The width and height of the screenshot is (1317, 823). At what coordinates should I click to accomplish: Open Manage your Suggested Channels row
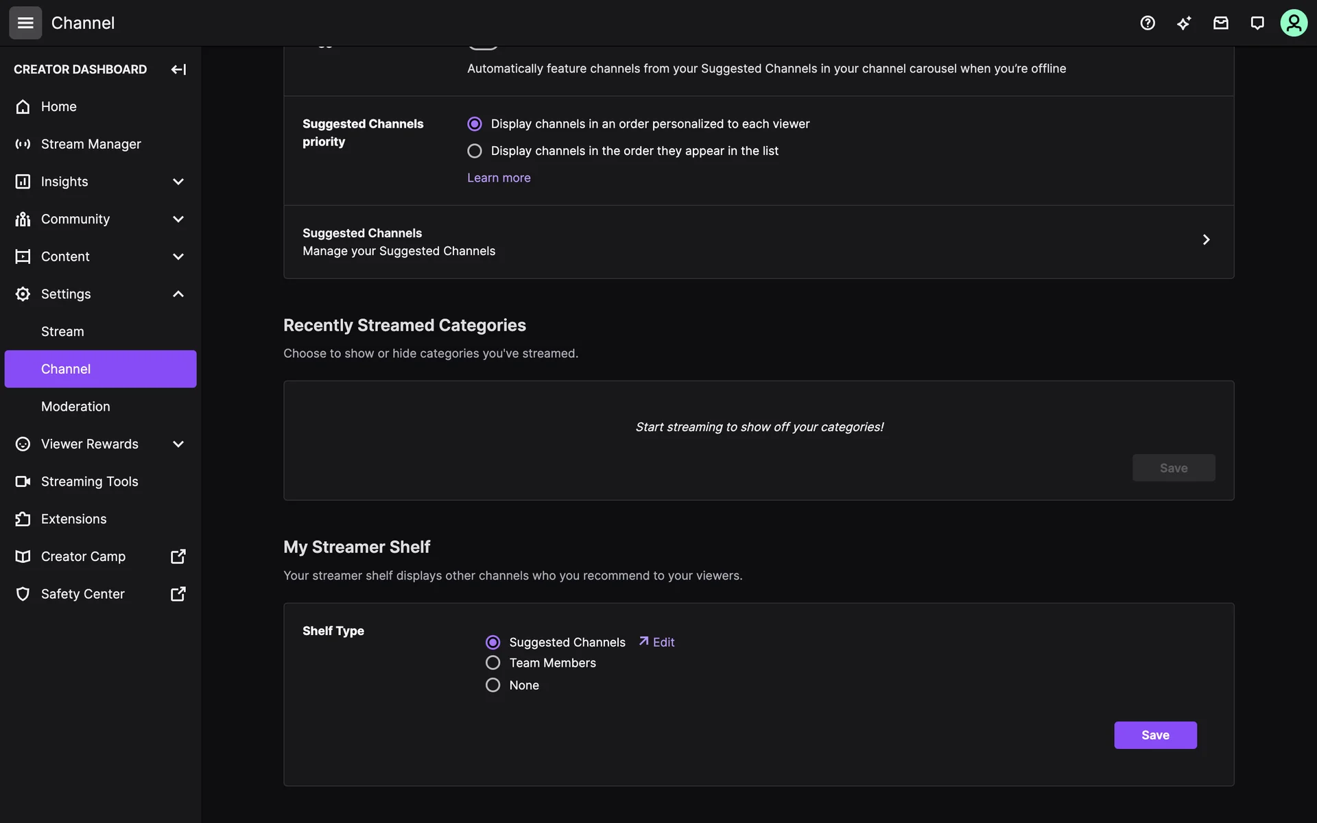758,241
